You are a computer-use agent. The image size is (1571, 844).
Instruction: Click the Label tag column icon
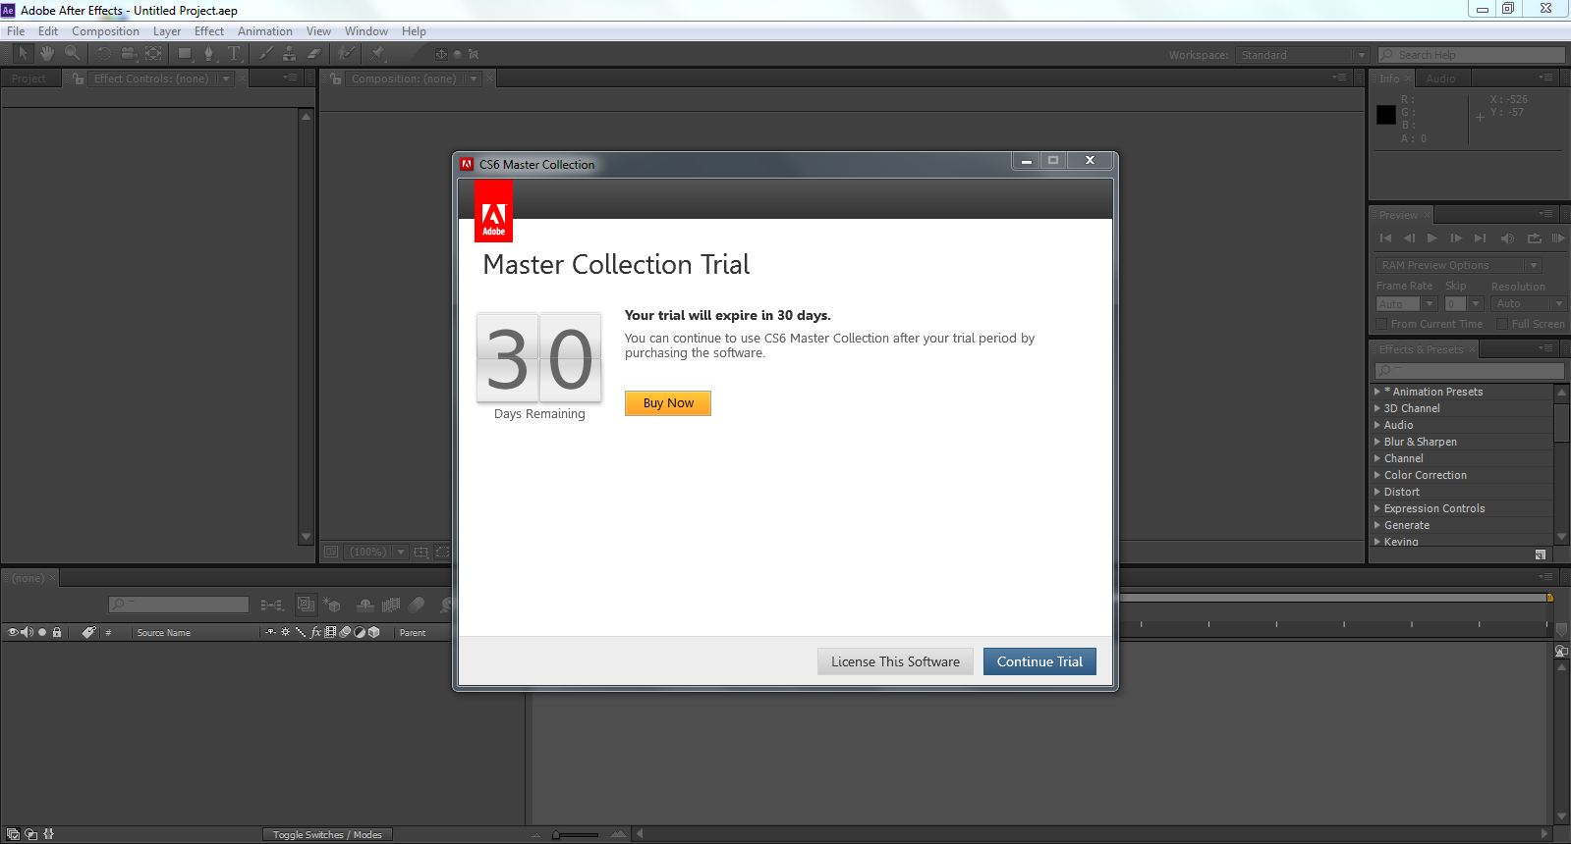[x=88, y=632]
